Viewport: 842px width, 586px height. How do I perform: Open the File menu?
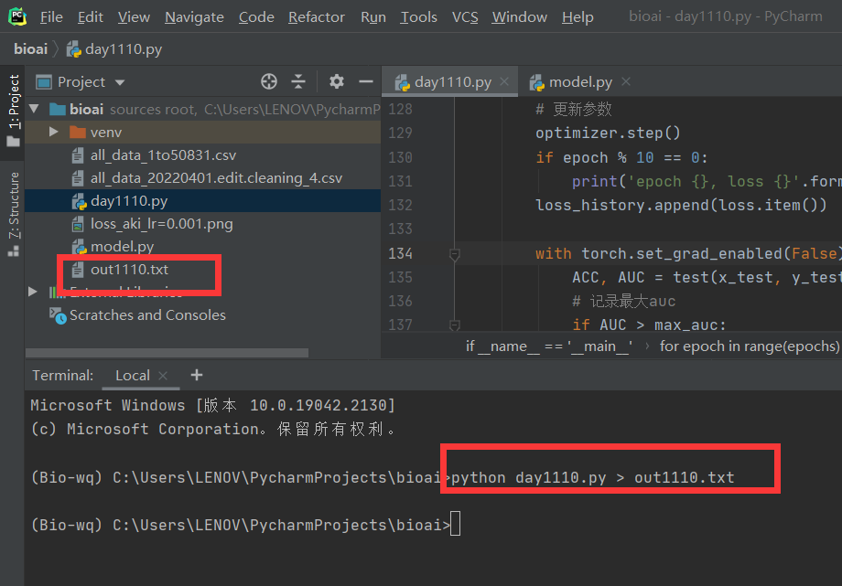51,17
